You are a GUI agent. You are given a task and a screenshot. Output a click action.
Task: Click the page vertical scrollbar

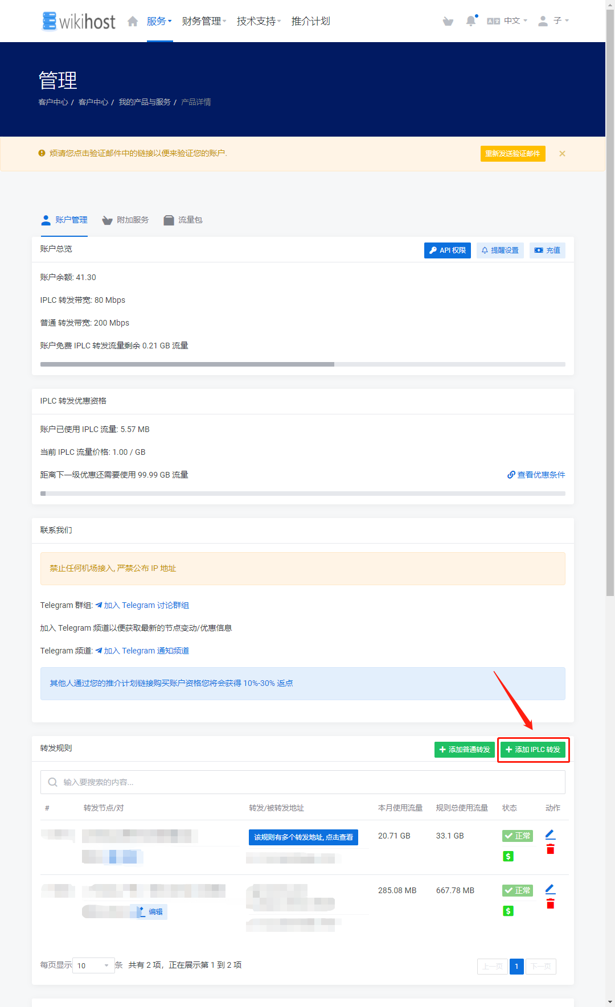click(610, 302)
